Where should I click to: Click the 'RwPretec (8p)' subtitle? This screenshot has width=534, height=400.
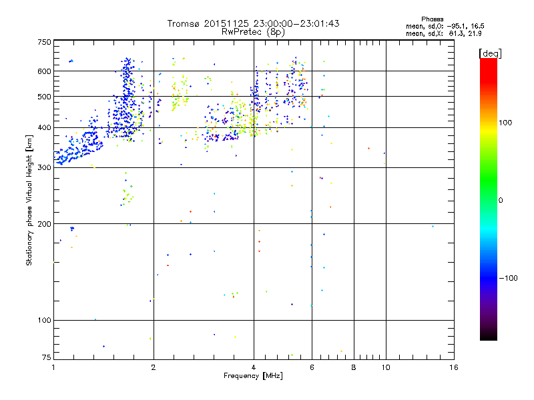click(253, 32)
